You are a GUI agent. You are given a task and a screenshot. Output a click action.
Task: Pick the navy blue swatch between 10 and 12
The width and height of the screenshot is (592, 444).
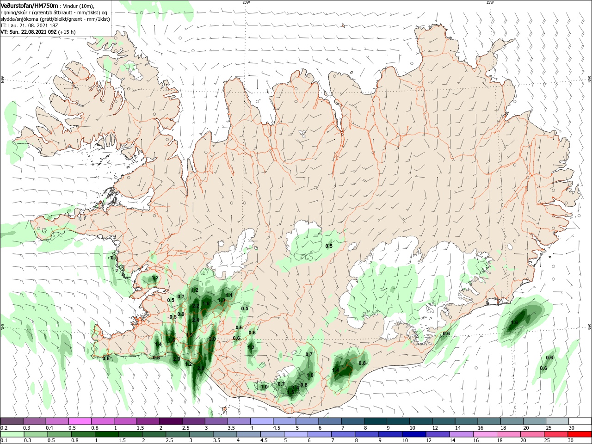coord(413,434)
